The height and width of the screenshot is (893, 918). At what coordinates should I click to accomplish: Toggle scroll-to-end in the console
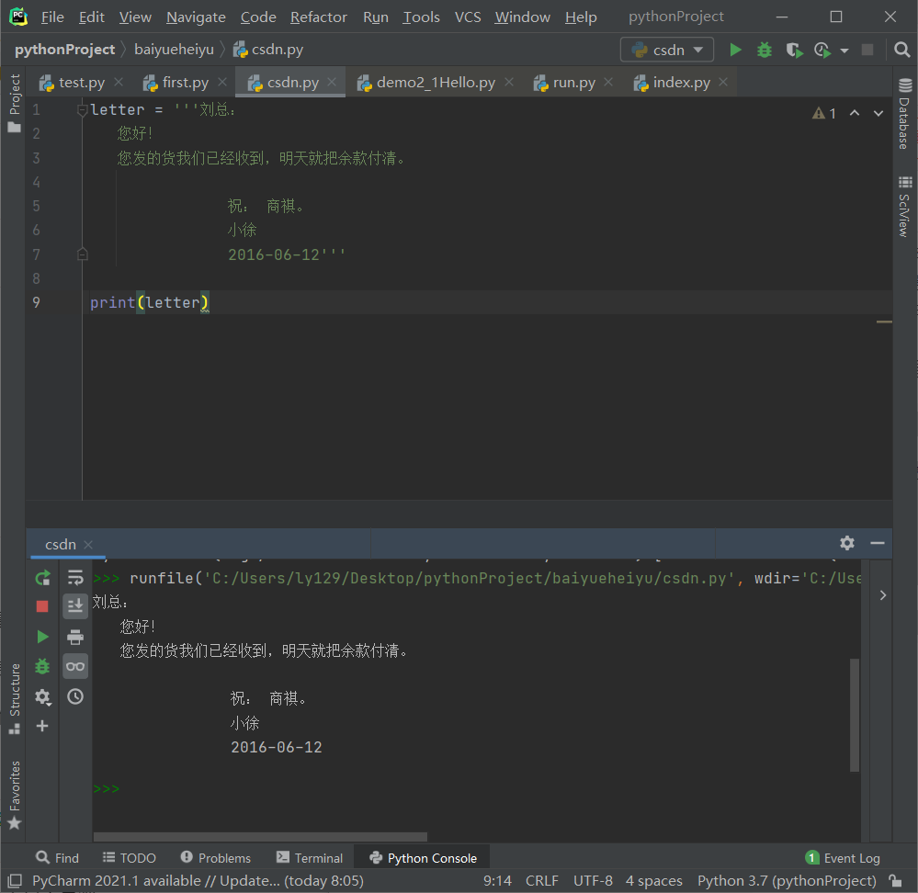75,606
